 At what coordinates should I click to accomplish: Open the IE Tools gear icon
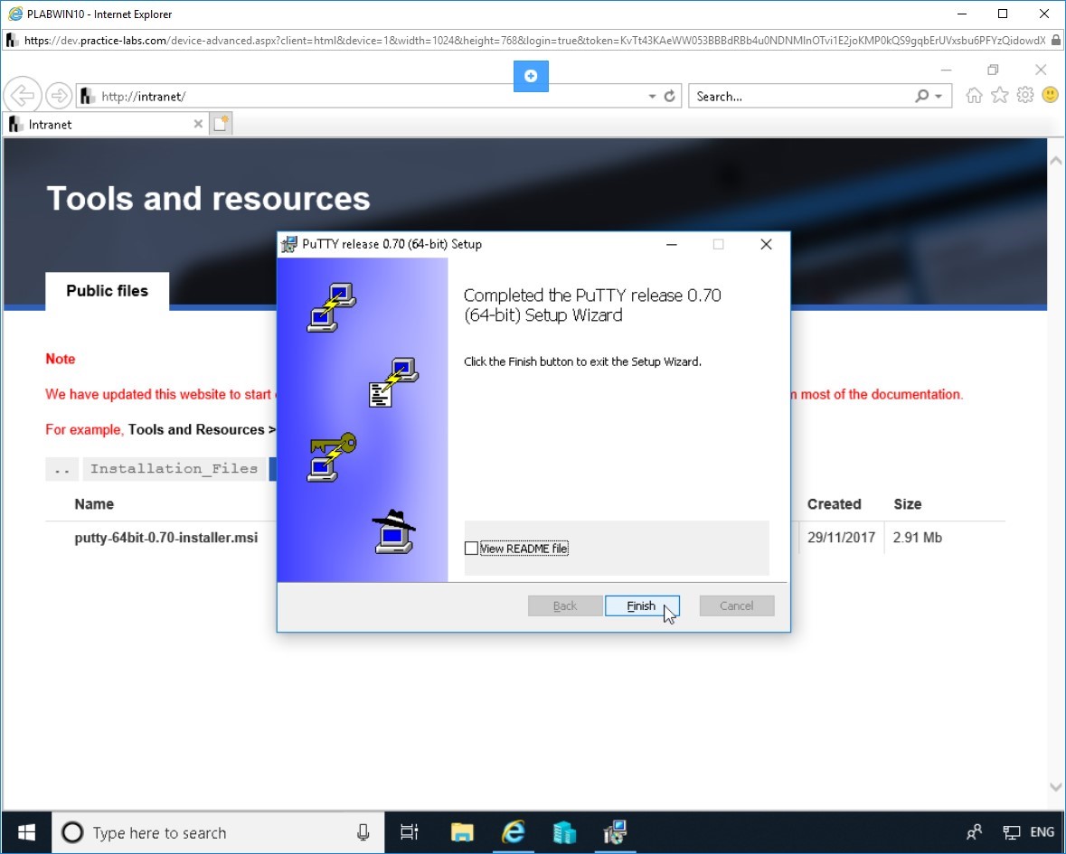pos(1025,95)
